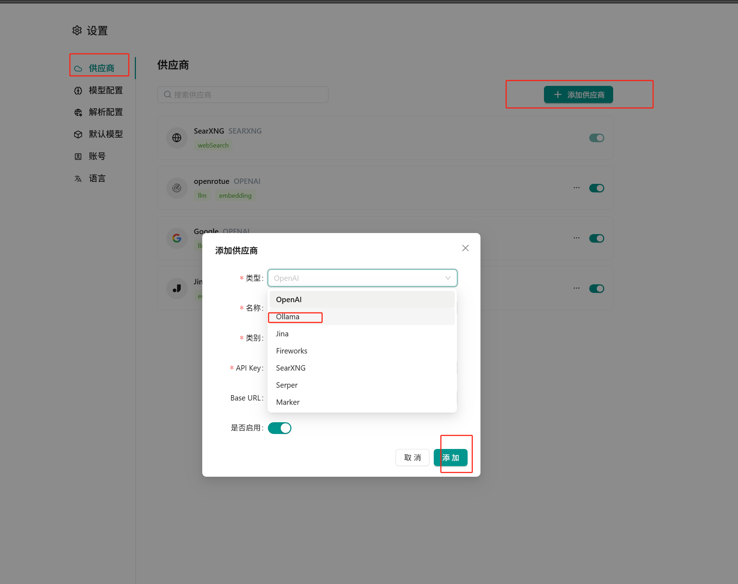Disable the openrotue provider toggle
Viewport: 738px width, 584px height.
point(596,188)
